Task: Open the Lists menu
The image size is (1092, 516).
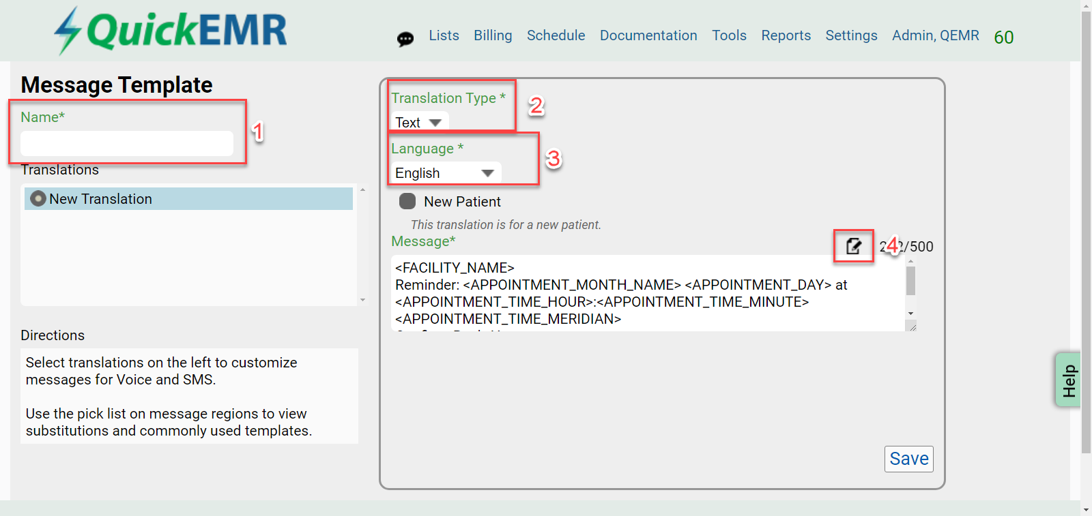Action: coord(444,35)
